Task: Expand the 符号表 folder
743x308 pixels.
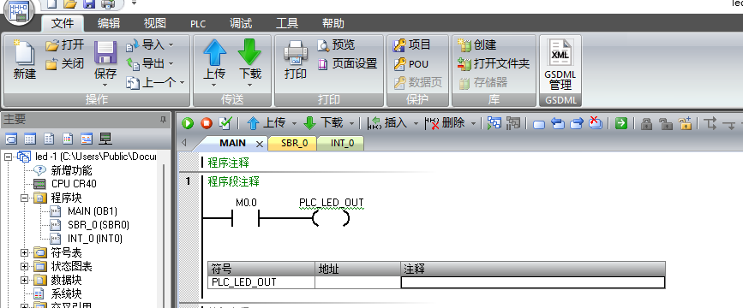Action: [x=24, y=253]
